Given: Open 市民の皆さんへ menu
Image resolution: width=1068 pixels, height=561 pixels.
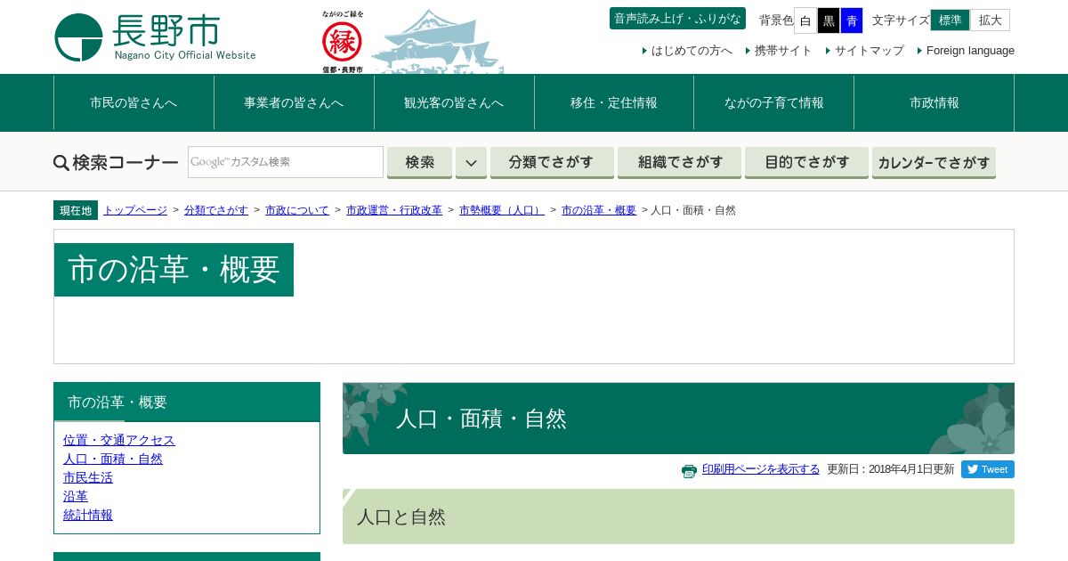Looking at the screenshot, I should point(133,103).
